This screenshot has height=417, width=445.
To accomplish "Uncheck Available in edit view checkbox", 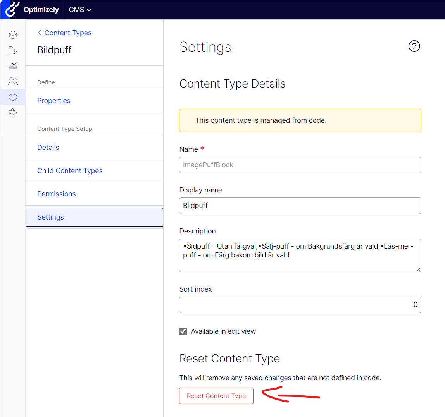I will coord(183,331).
